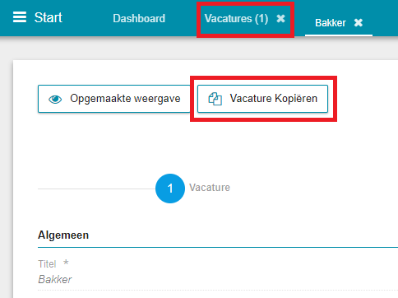Close the Vacatures (1) tab
398x298 pixels.
pyautogui.click(x=280, y=19)
